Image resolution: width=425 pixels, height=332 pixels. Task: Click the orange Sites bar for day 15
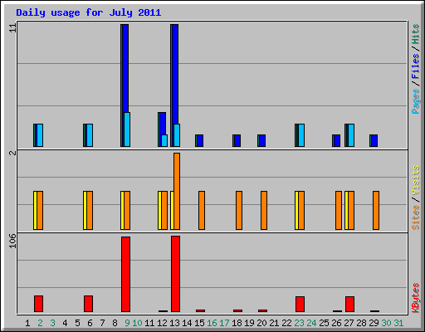[202, 210]
